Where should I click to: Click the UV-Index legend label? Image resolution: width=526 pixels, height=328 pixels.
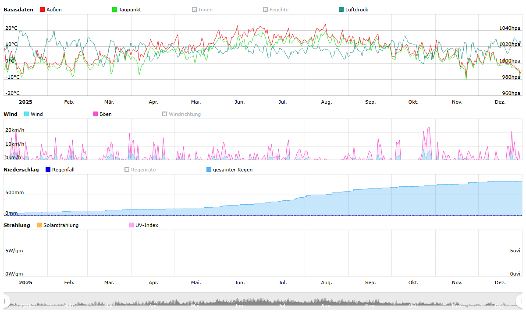(146, 225)
